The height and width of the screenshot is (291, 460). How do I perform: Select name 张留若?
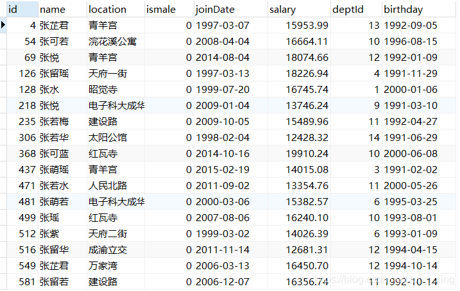62,282
